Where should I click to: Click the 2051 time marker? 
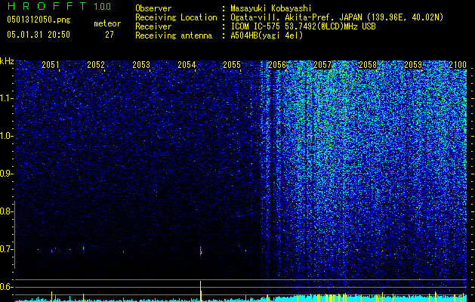(x=51, y=65)
